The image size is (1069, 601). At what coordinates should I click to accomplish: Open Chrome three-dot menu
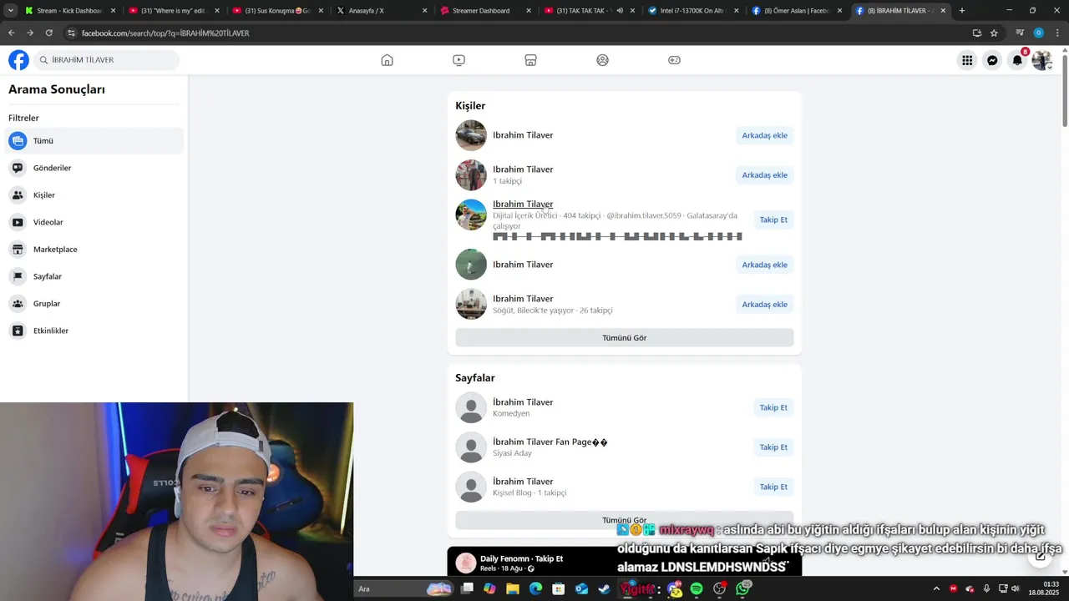[x=1057, y=33]
